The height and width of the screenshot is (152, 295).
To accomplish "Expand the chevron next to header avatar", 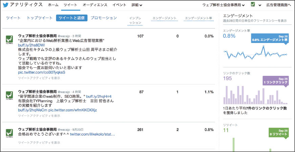I will point(260,5).
